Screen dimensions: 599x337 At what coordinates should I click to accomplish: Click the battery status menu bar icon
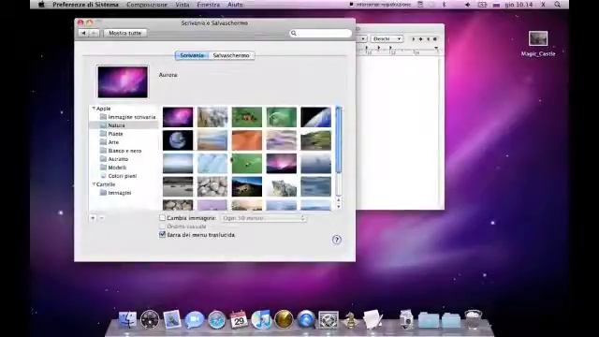point(483,5)
